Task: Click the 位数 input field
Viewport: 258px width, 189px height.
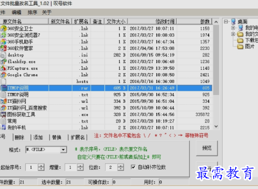Action: point(111,167)
